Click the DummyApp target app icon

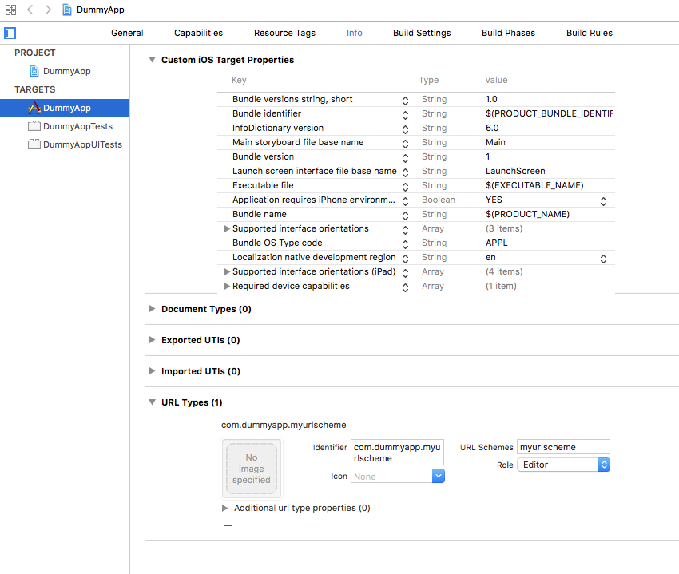pyautogui.click(x=34, y=108)
